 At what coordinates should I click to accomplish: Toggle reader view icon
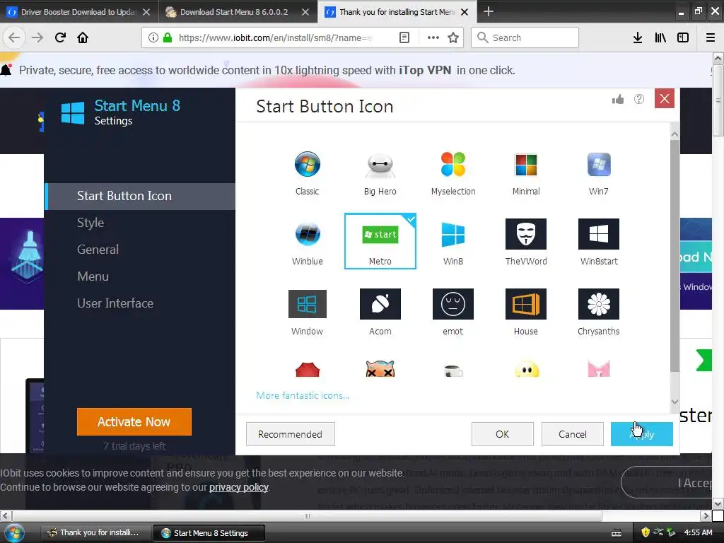coord(404,37)
